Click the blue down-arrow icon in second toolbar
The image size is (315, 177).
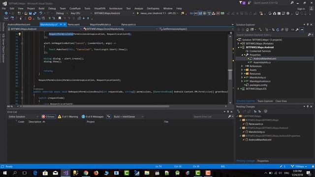tap(84, 18)
